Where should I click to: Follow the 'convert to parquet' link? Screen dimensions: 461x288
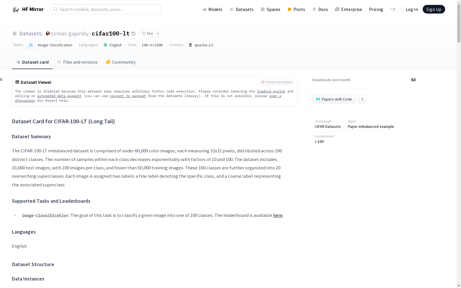pyautogui.click(x=128, y=96)
